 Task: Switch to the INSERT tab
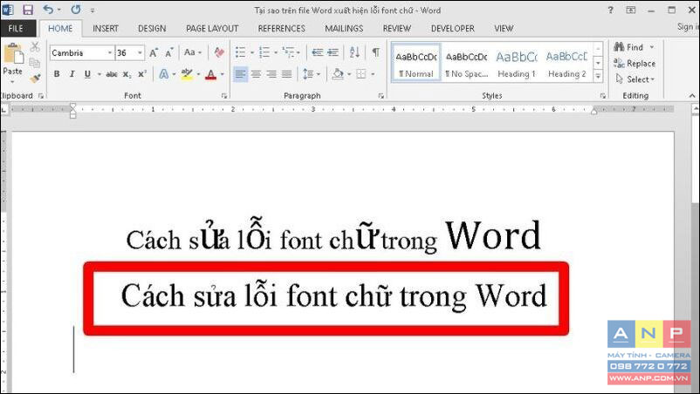point(106,29)
